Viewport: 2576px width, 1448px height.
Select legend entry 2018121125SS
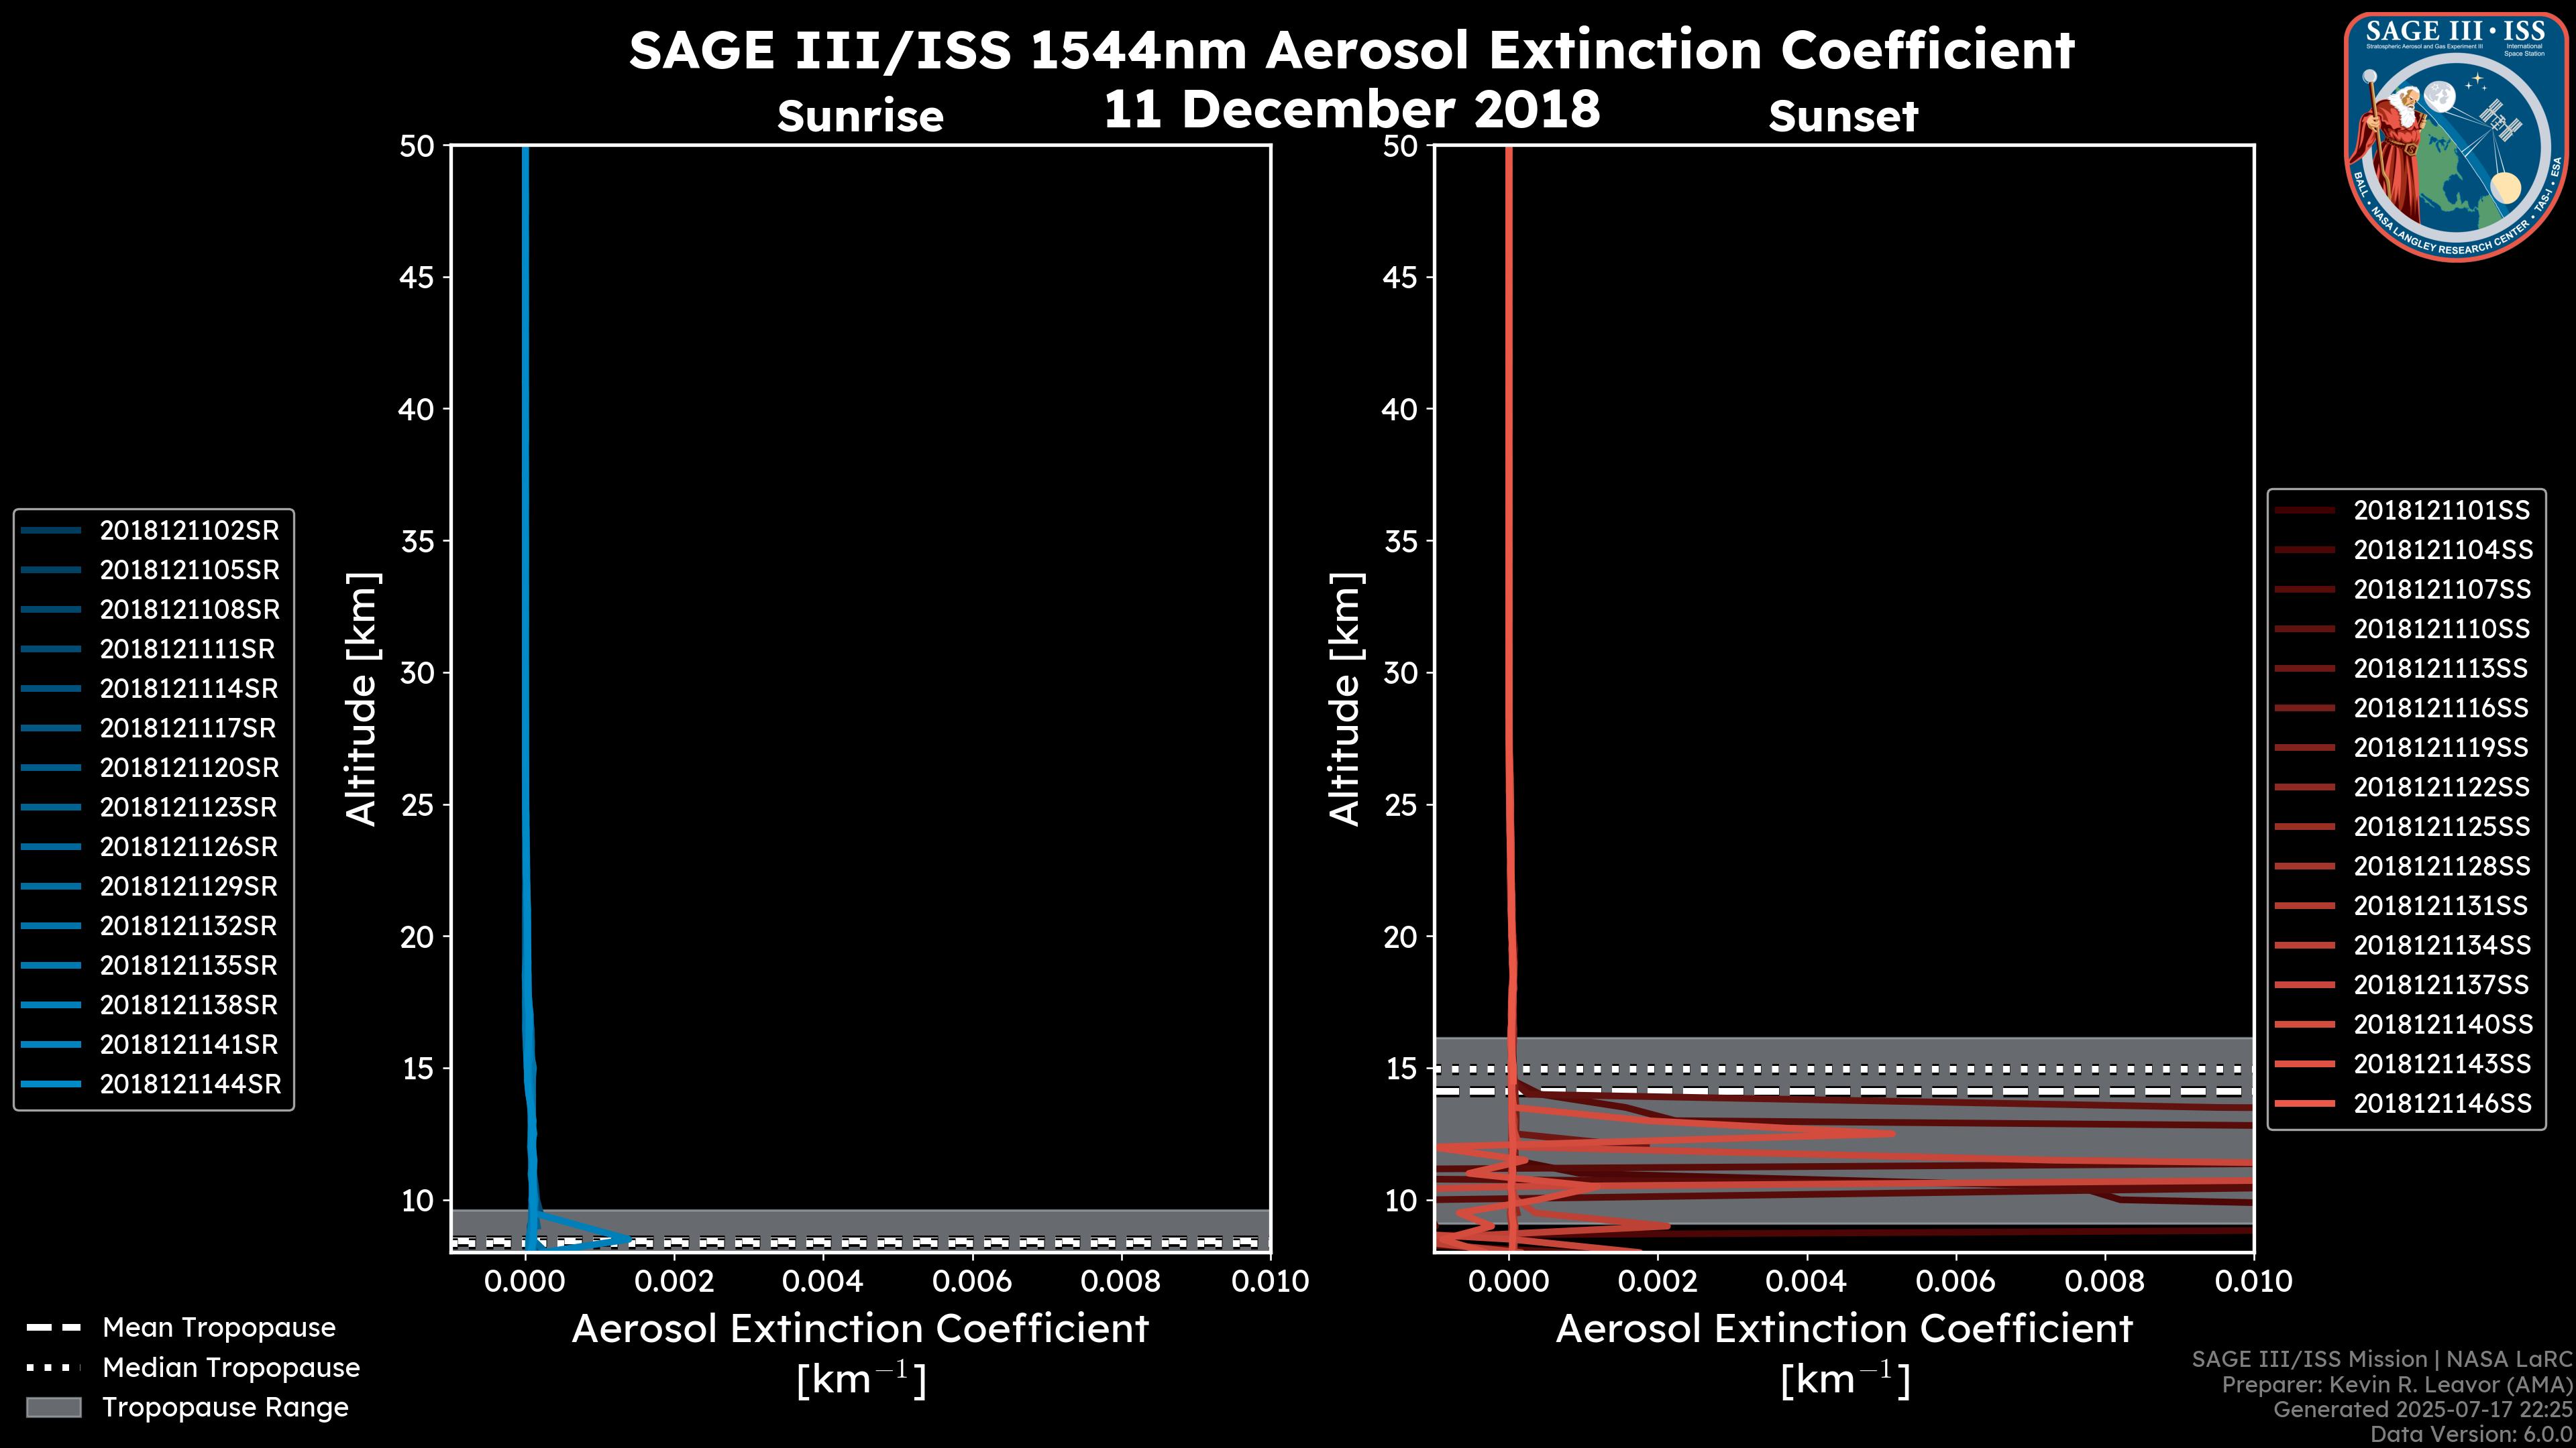point(2441,827)
